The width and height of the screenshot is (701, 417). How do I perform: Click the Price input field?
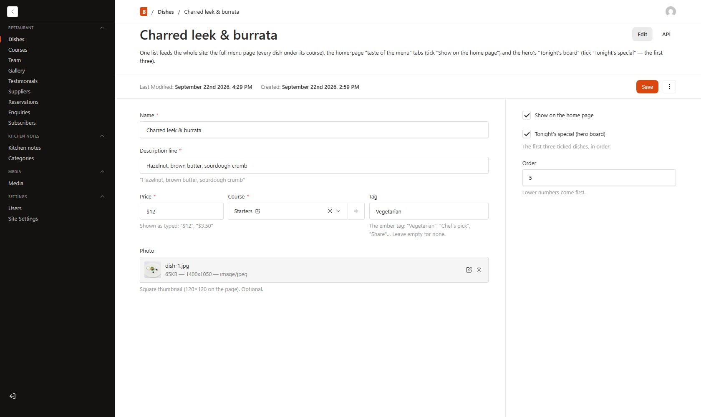click(x=182, y=211)
